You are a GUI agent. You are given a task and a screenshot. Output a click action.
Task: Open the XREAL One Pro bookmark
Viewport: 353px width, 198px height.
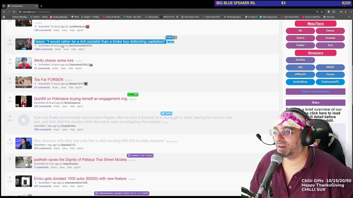(x=170, y=17)
